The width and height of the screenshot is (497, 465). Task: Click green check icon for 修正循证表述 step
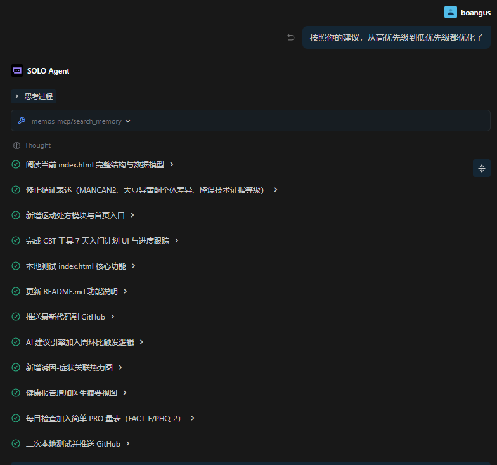16,190
